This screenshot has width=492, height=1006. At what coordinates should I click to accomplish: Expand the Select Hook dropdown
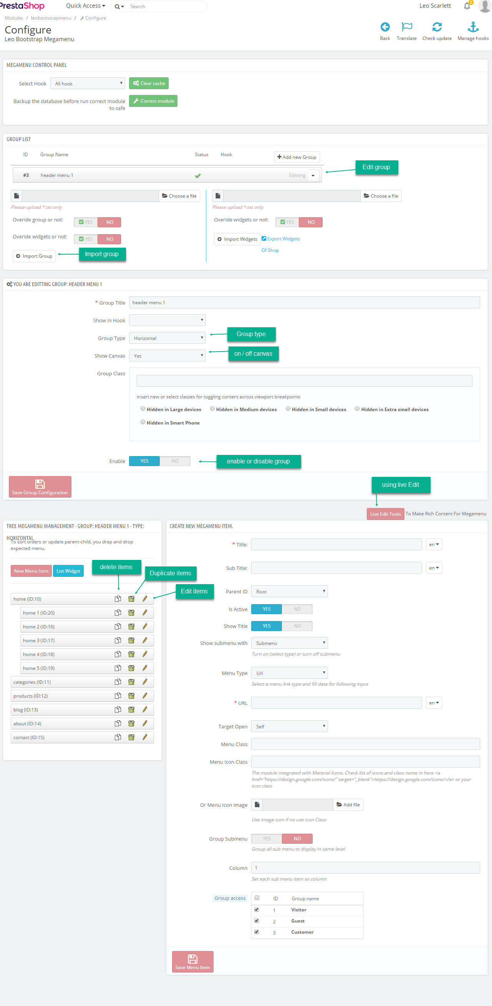pyautogui.click(x=88, y=83)
